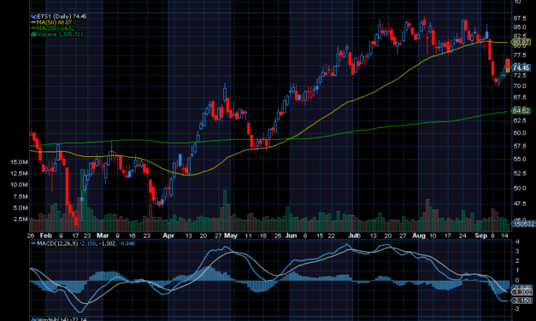The image size is (536, 321).
Task: Click the -1.302 tag on MACD axis
Action: click(x=522, y=293)
